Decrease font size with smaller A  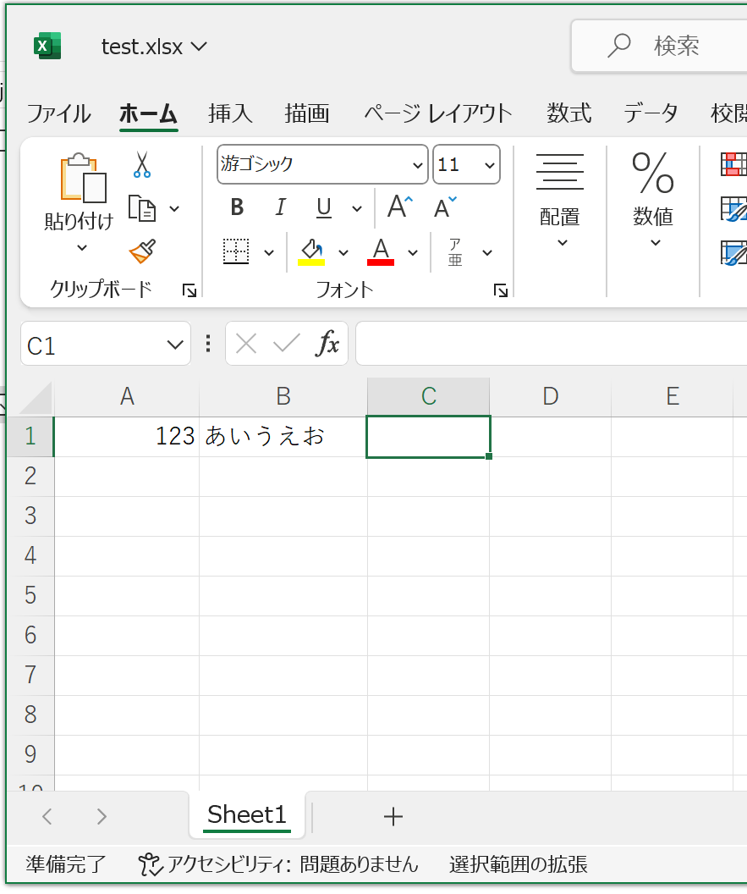(x=444, y=207)
